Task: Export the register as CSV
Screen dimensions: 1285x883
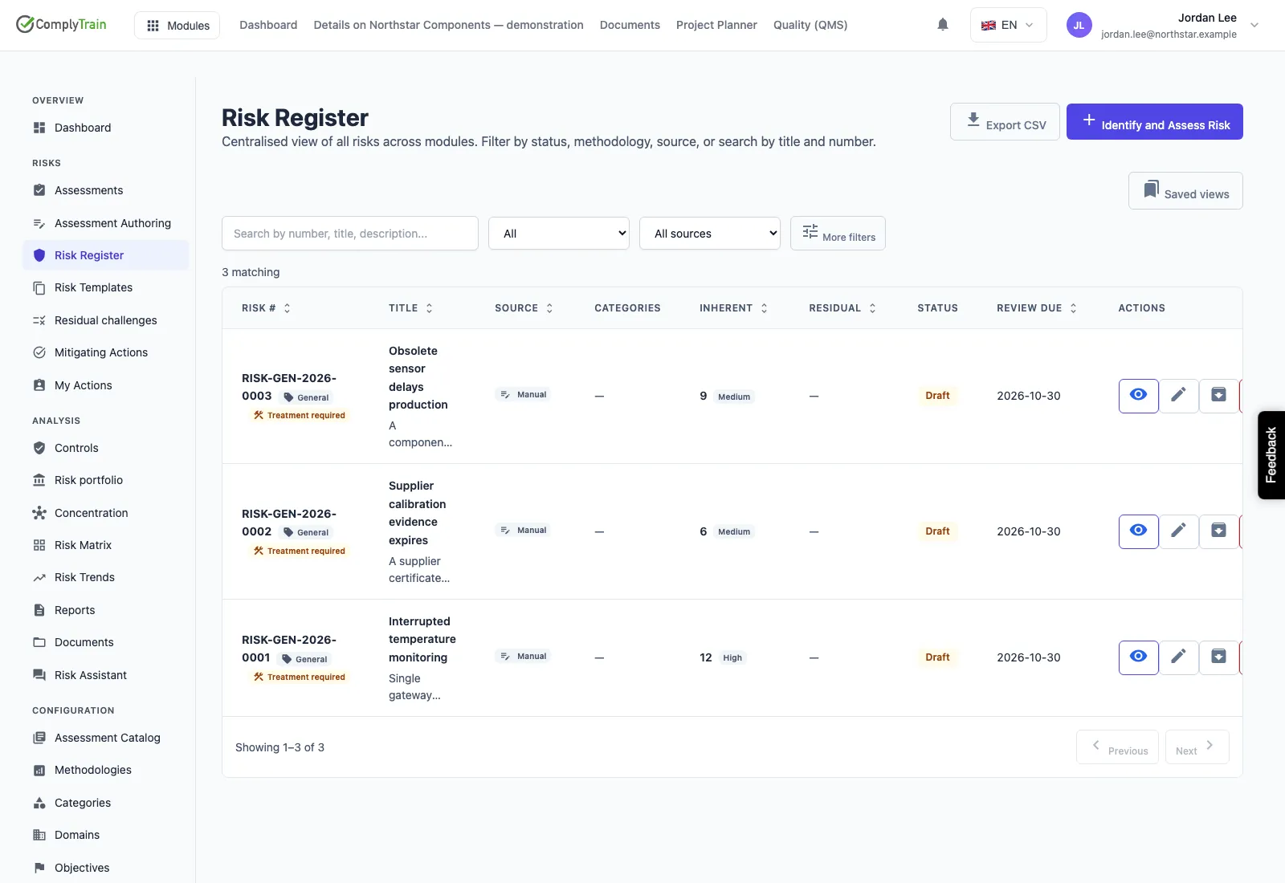Action: pyautogui.click(x=1005, y=122)
